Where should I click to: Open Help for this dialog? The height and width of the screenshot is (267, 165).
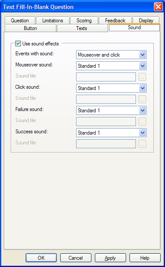click(x=145, y=258)
